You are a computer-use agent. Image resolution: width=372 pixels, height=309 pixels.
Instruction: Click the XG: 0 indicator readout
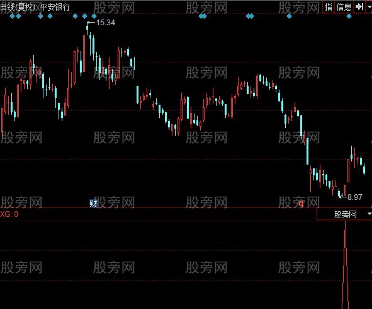coord(9,214)
